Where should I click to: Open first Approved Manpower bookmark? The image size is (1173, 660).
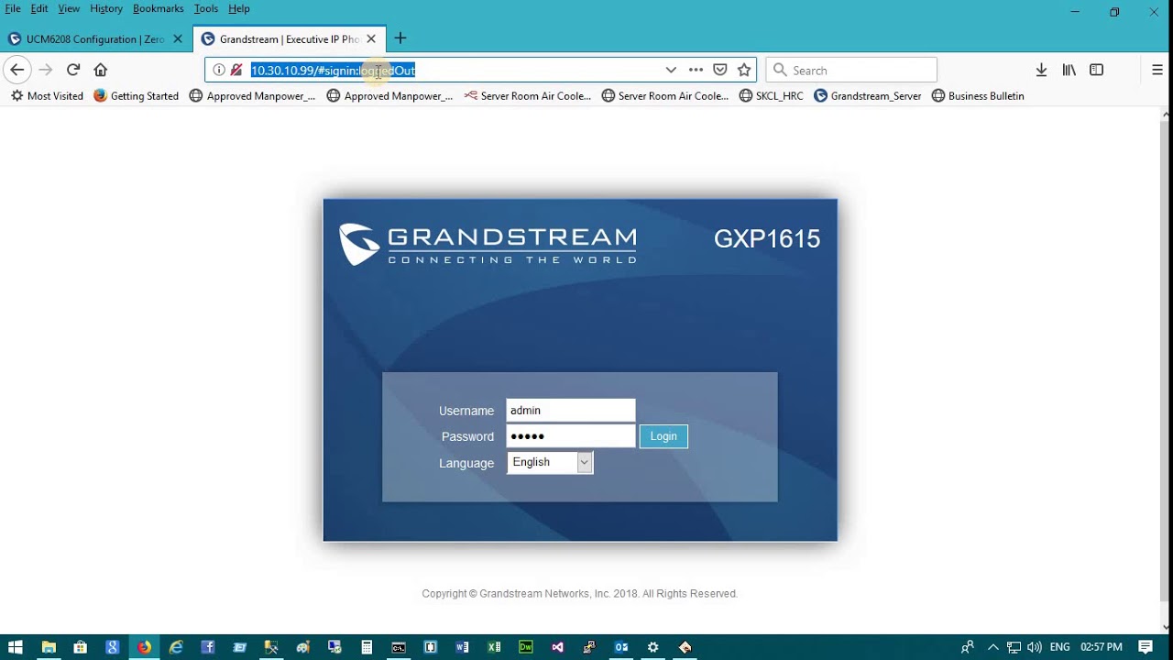(252, 95)
